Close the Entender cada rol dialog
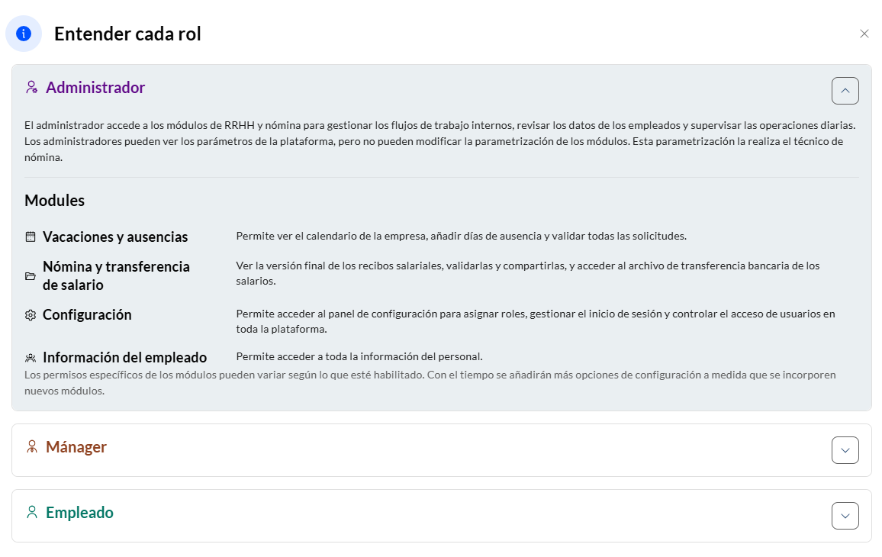Screen dimensions: 882x557 pyautogui.click(x=864, y=34)
